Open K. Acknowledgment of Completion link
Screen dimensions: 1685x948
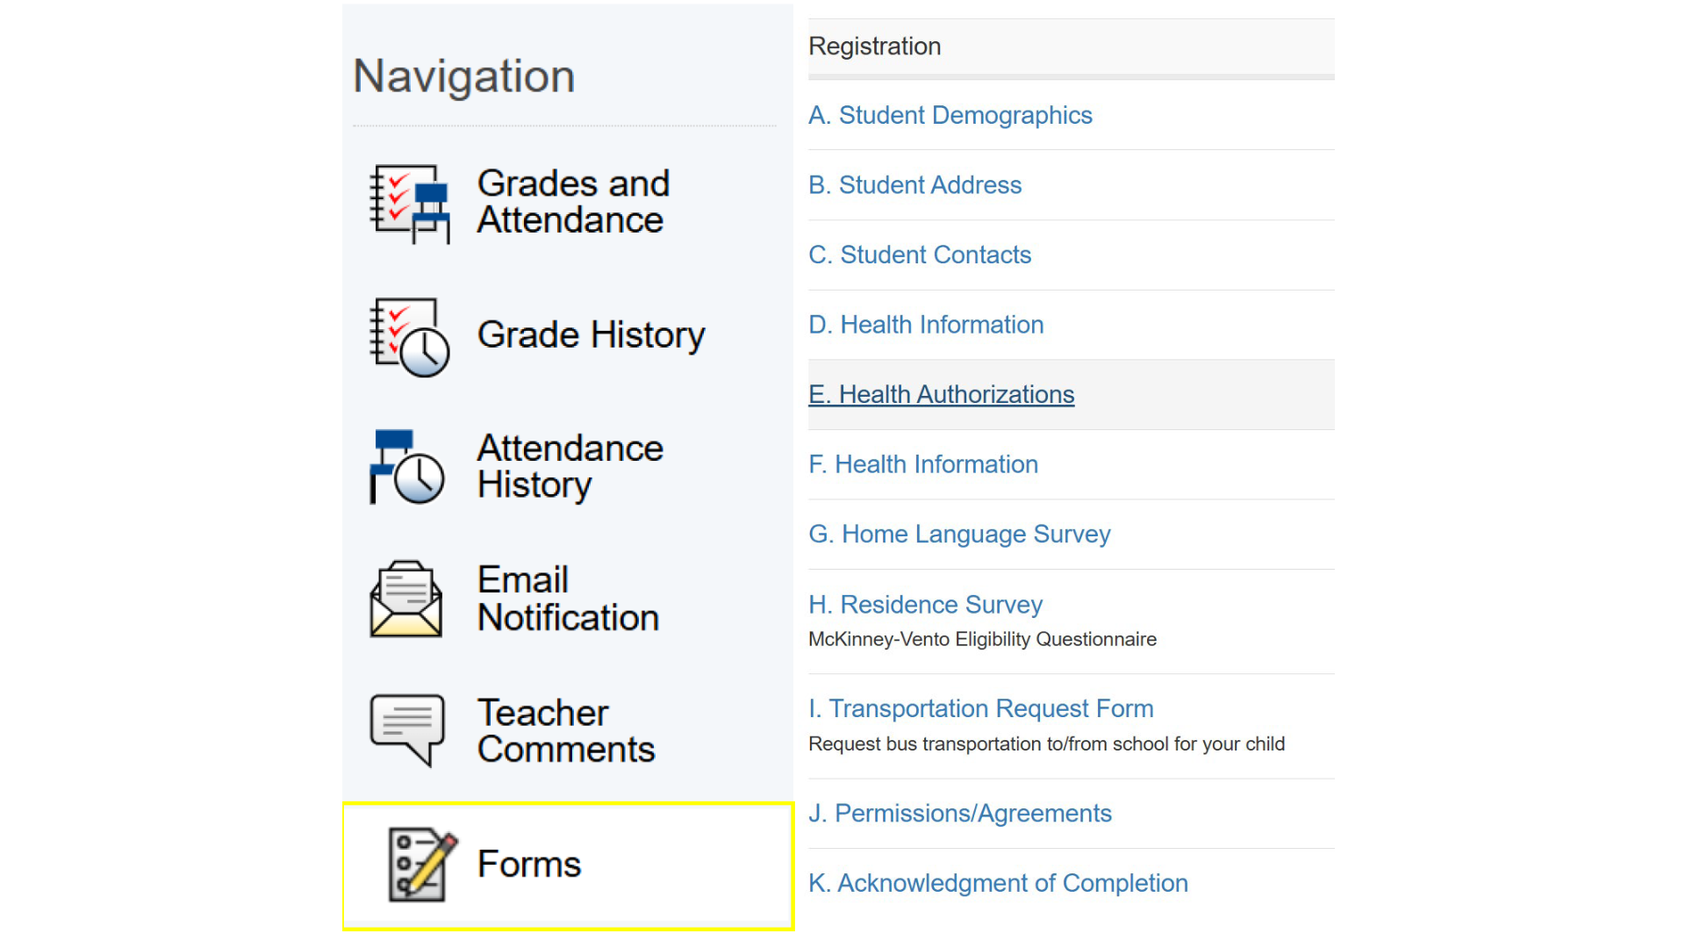[998, 883]
